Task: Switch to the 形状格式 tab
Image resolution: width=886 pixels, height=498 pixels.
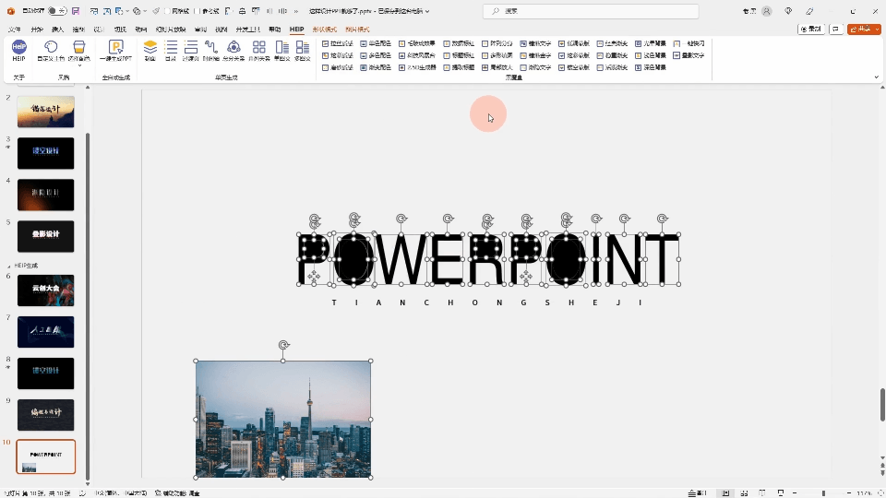Action: pyautogui.click(x=324, y=30)
